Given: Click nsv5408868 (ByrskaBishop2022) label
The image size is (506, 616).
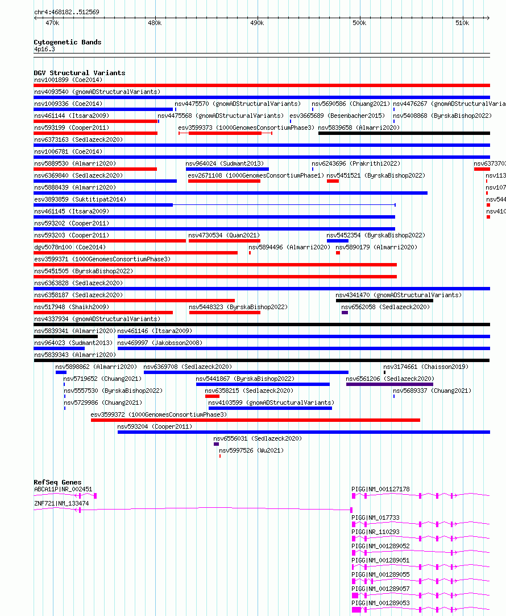Looking at the screenshot, I should [442, 116].
